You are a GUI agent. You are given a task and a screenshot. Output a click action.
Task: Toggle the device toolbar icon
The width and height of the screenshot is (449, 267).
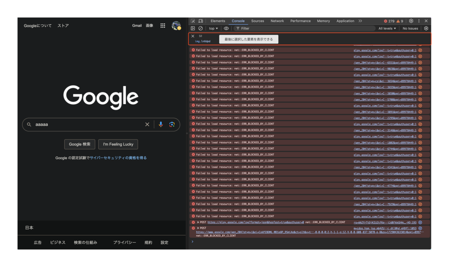pos(201,21)
